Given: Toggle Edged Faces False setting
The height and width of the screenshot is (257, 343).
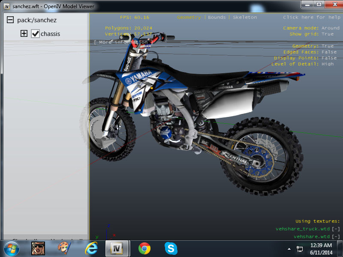Looking at the screenshot, I should tap(329, 52).
